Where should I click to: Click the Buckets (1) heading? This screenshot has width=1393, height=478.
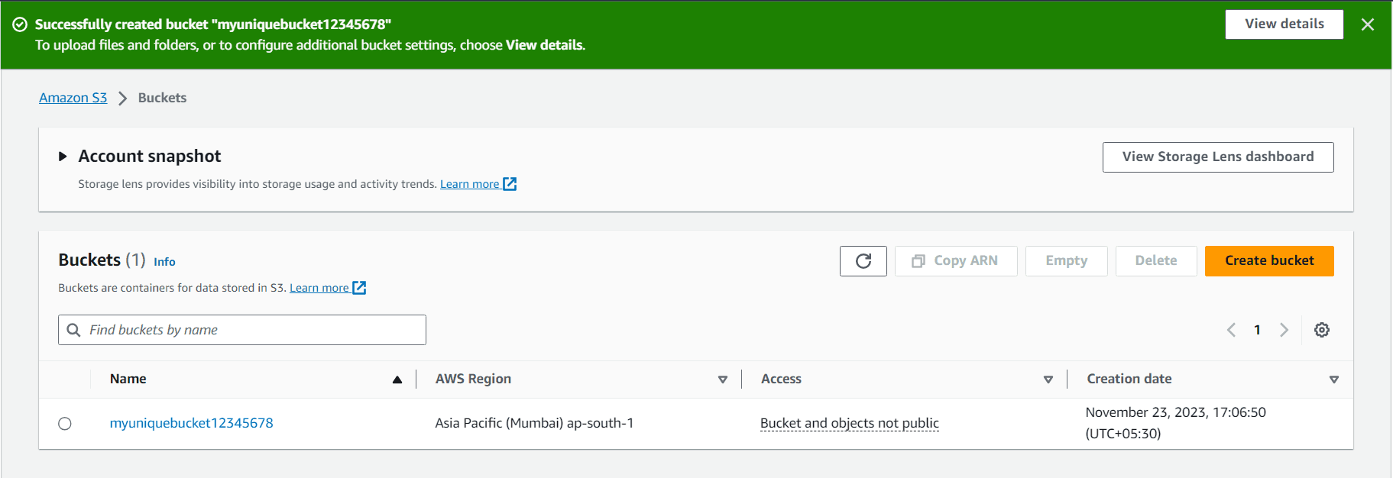(x=102, y=260)
